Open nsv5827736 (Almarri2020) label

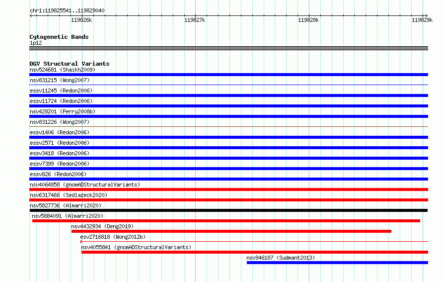point(66,205)
